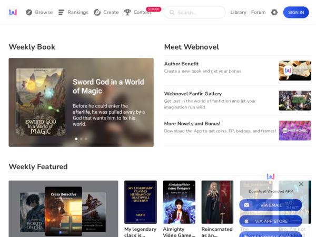Click the VIA APP STORE button
Image resolution: width=316 pixels, height=237 pixels.
271,221
